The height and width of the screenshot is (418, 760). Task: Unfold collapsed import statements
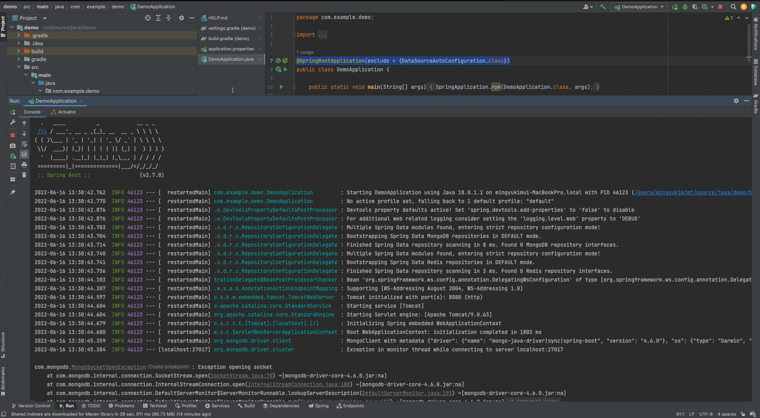coord(294,35)
